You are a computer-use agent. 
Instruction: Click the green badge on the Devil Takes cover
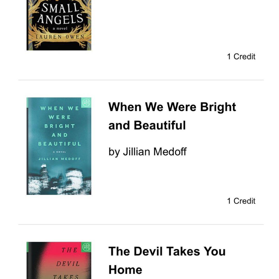pyautogui.click(x=86, y=247)
